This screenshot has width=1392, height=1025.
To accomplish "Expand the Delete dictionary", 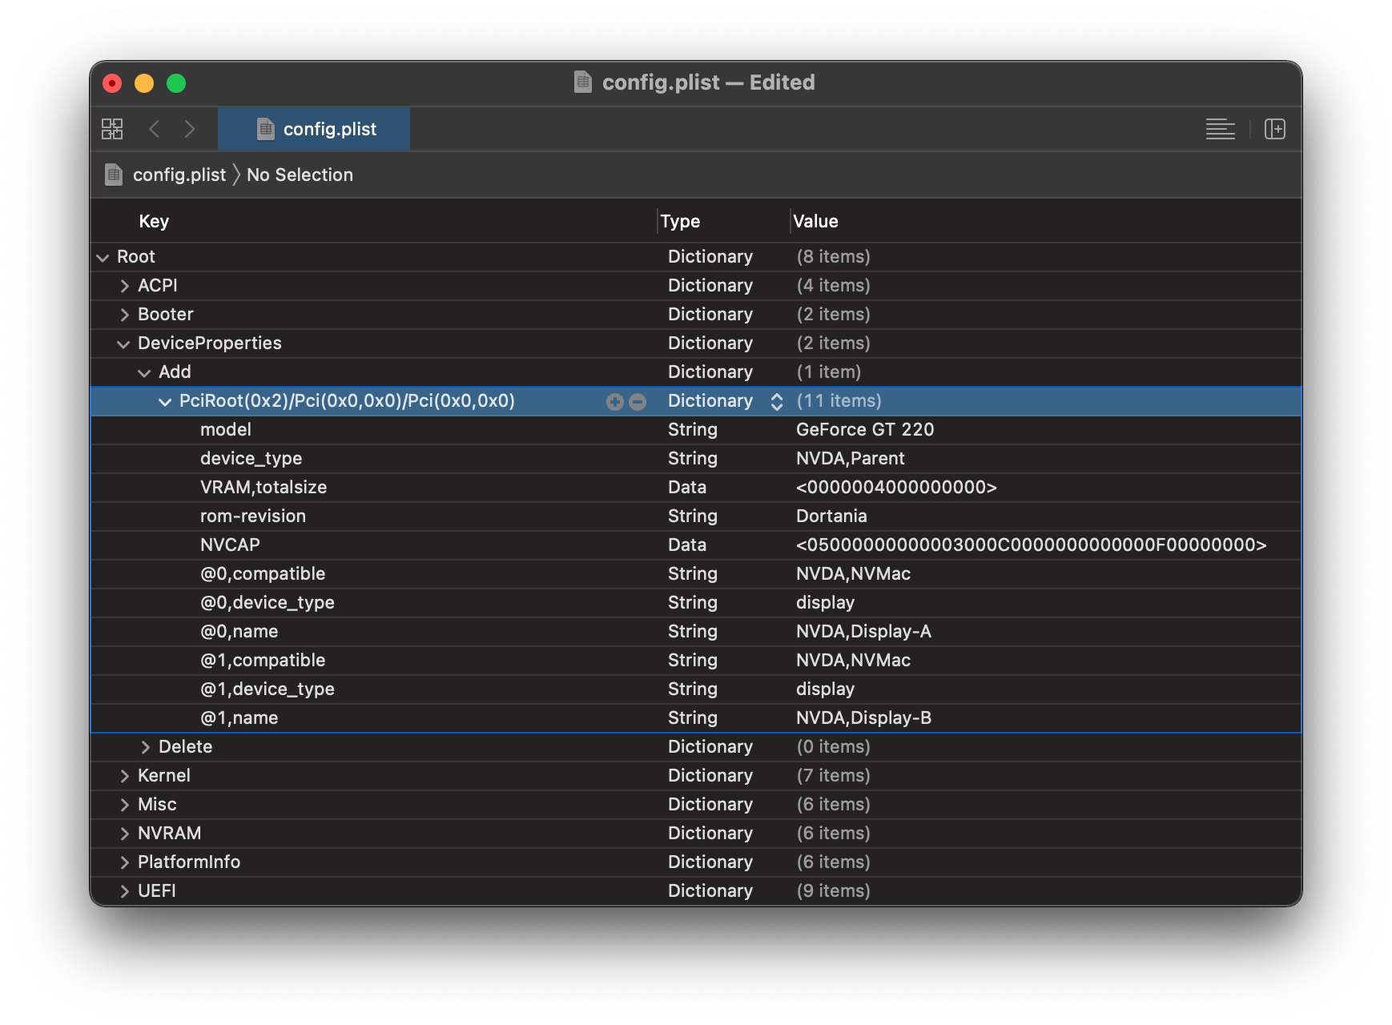I will click(x=145, y=747).
